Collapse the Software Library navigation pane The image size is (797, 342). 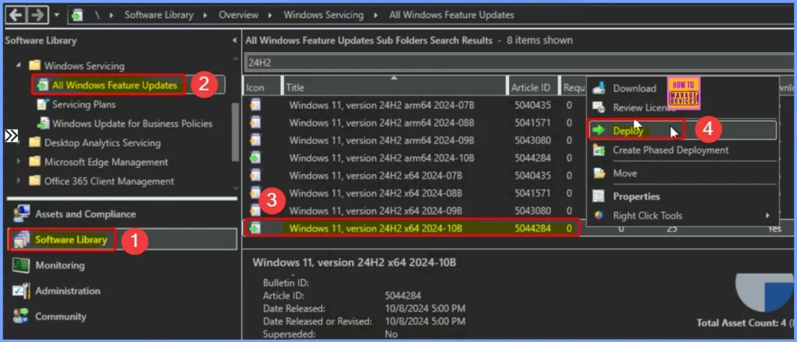234,40
